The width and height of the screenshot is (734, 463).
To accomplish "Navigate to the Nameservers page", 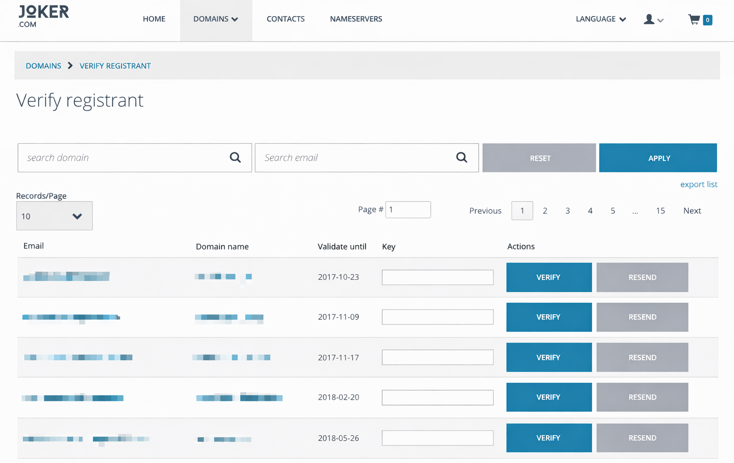I will point(356,19).
